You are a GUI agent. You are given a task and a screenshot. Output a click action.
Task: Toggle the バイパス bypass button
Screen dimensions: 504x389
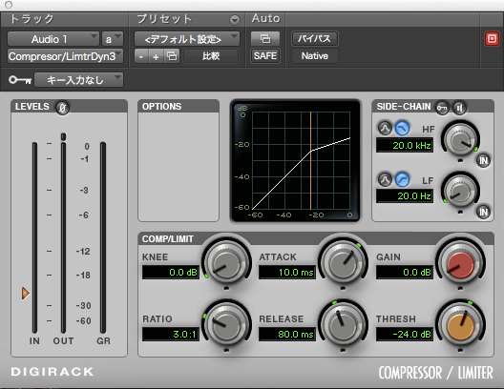click(315, 39)
